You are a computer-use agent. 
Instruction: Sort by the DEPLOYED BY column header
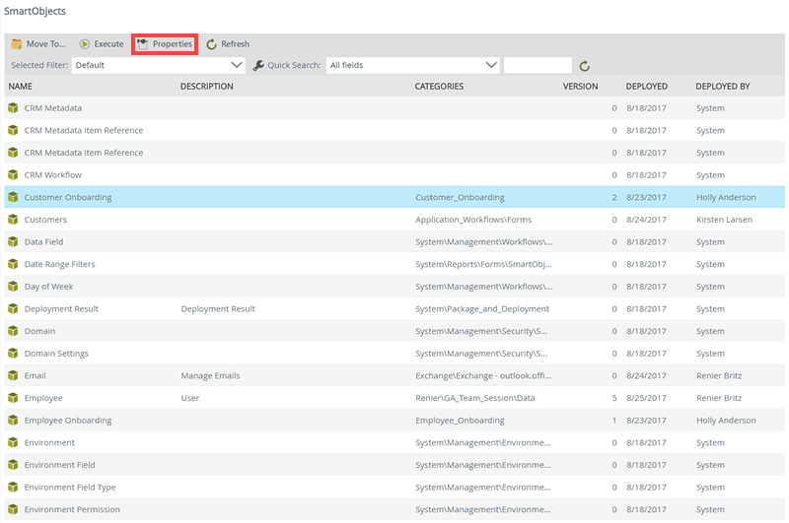(722, 87)
